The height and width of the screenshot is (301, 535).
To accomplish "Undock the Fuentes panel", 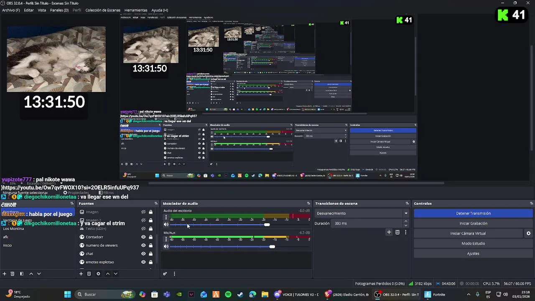I will click(156, 204).
